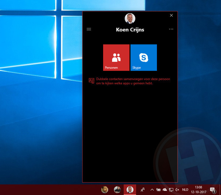
Task: Open the network tray icon
Action: click(x=171, y=190)
